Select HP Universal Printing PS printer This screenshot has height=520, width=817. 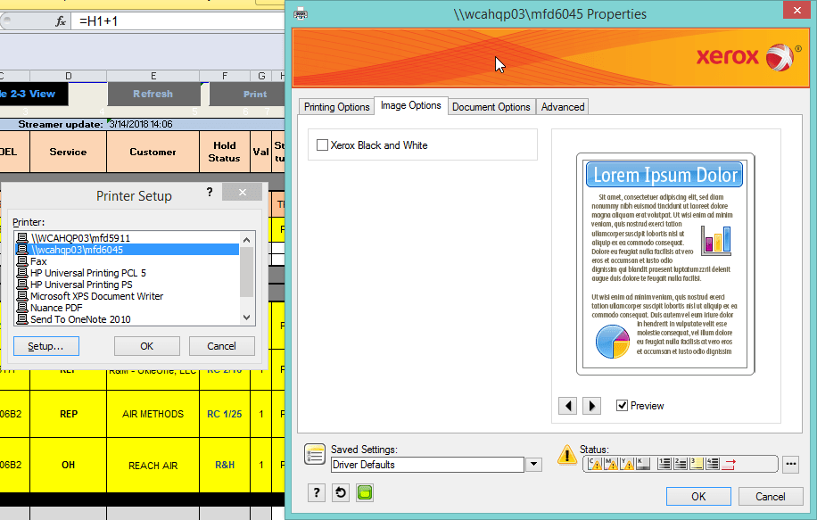[128, 285]
